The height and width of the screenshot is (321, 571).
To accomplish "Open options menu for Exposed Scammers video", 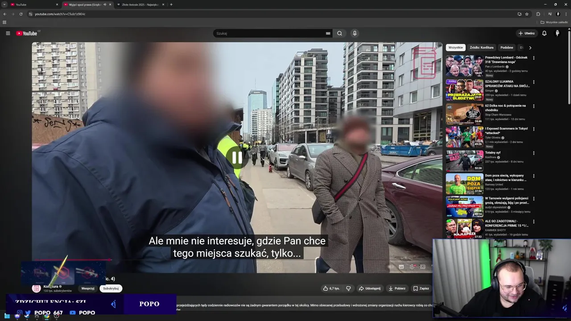I will [x=534, y=129].
